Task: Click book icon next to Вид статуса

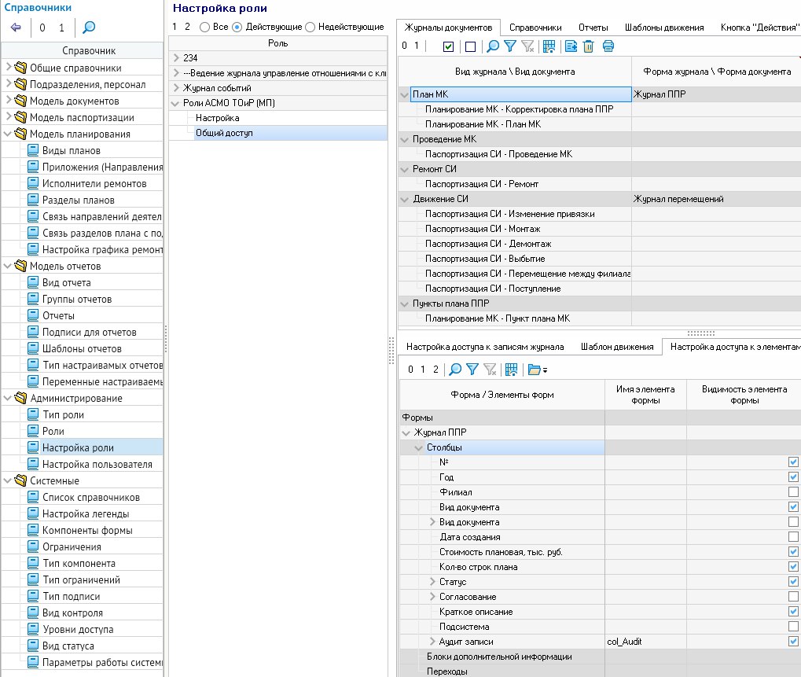Action: click(x=33, y=646)
